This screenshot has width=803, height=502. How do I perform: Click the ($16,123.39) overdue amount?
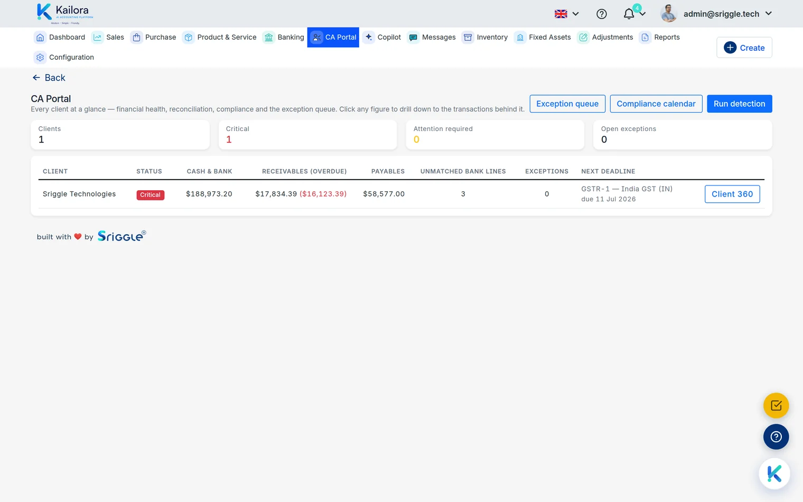(x=323, y=194)
